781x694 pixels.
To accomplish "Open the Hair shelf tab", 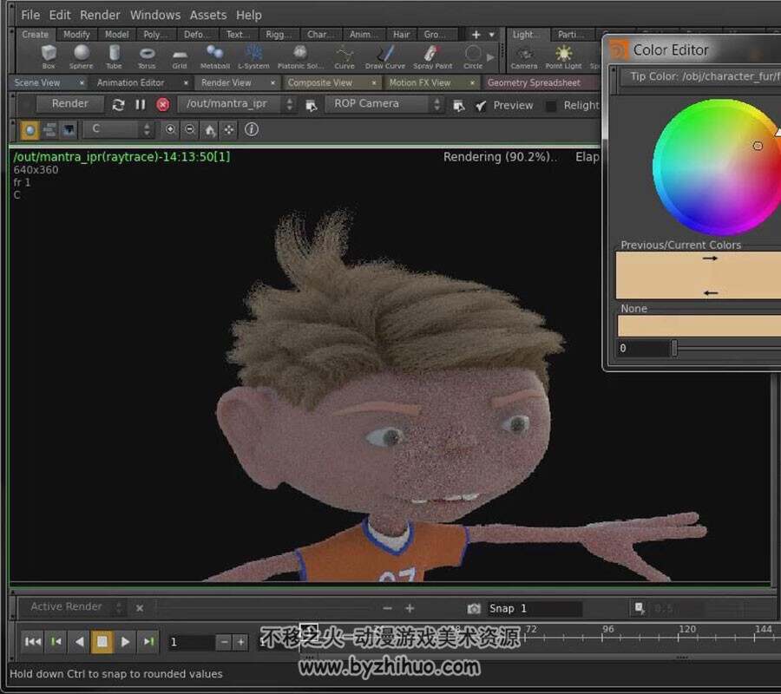I will point(402,35).
